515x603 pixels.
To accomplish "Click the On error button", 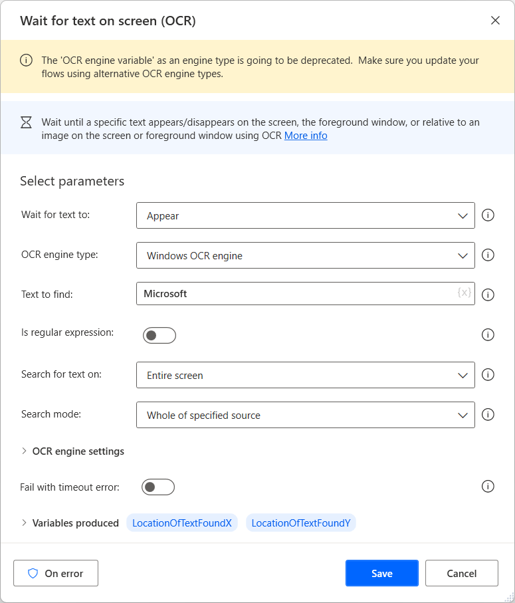I will (56, 572).
